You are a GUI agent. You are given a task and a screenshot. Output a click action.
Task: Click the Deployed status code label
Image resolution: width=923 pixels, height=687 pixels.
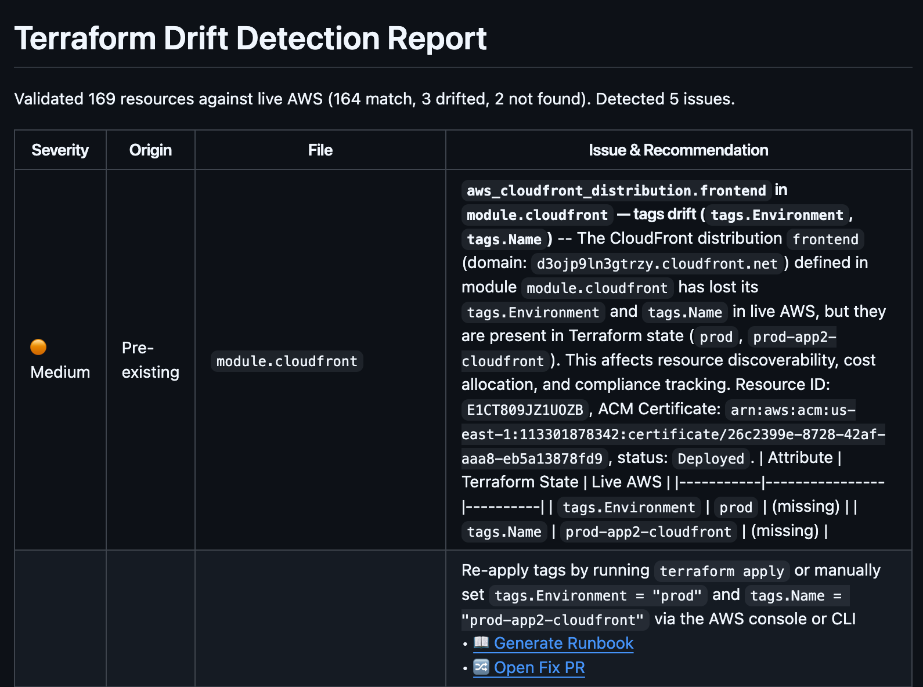pyautogui.click(x=711, y=459)
